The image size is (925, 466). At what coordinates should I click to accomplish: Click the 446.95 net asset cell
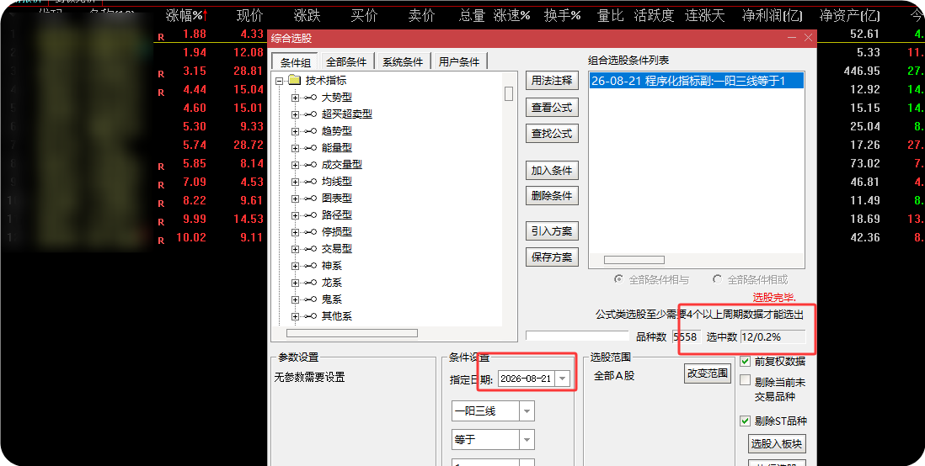862,71
